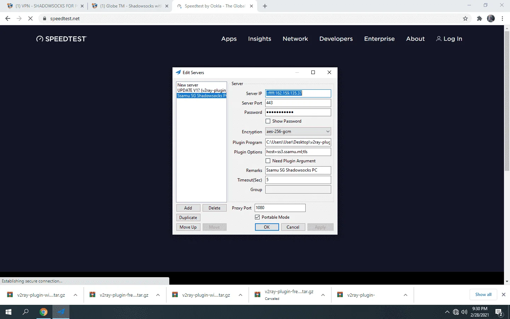Open the taskbar search
The image size is (510, 319).
pos(25,312)
